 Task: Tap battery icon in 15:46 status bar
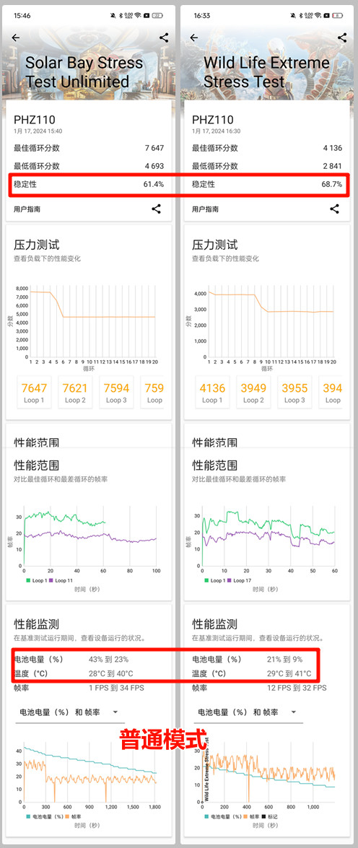pyautogui.click(x=157, y=16)
